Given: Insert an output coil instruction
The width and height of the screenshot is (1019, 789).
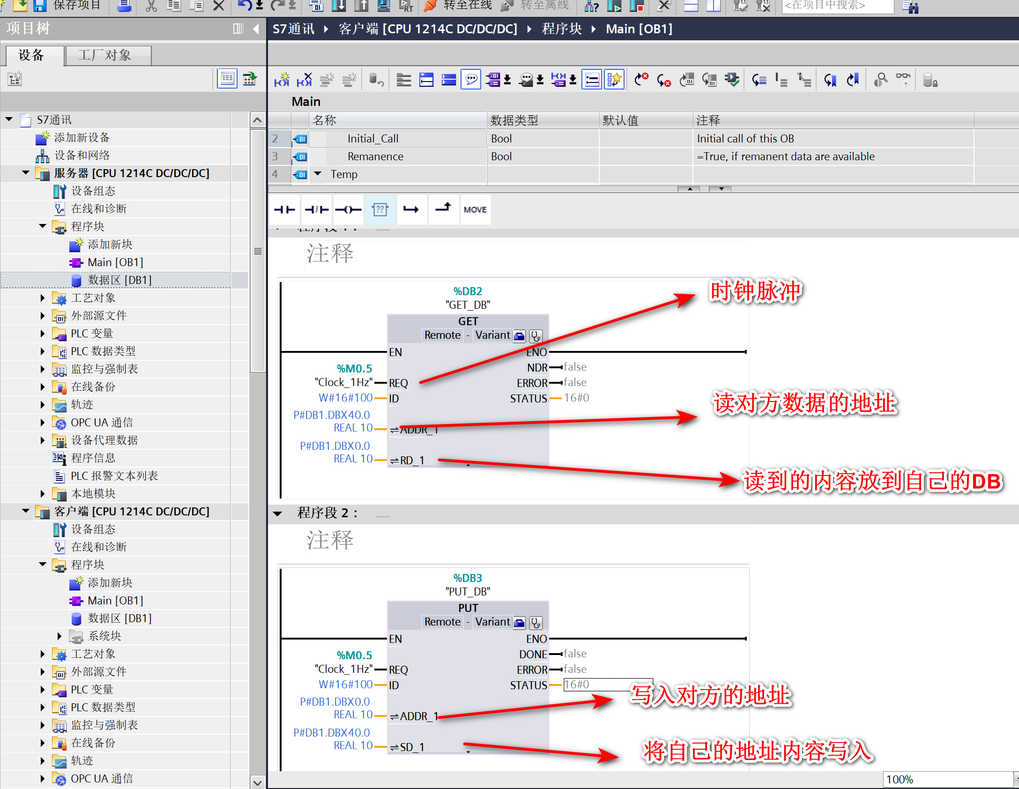Looking at the screenshot, I should (x=348, y=209).
